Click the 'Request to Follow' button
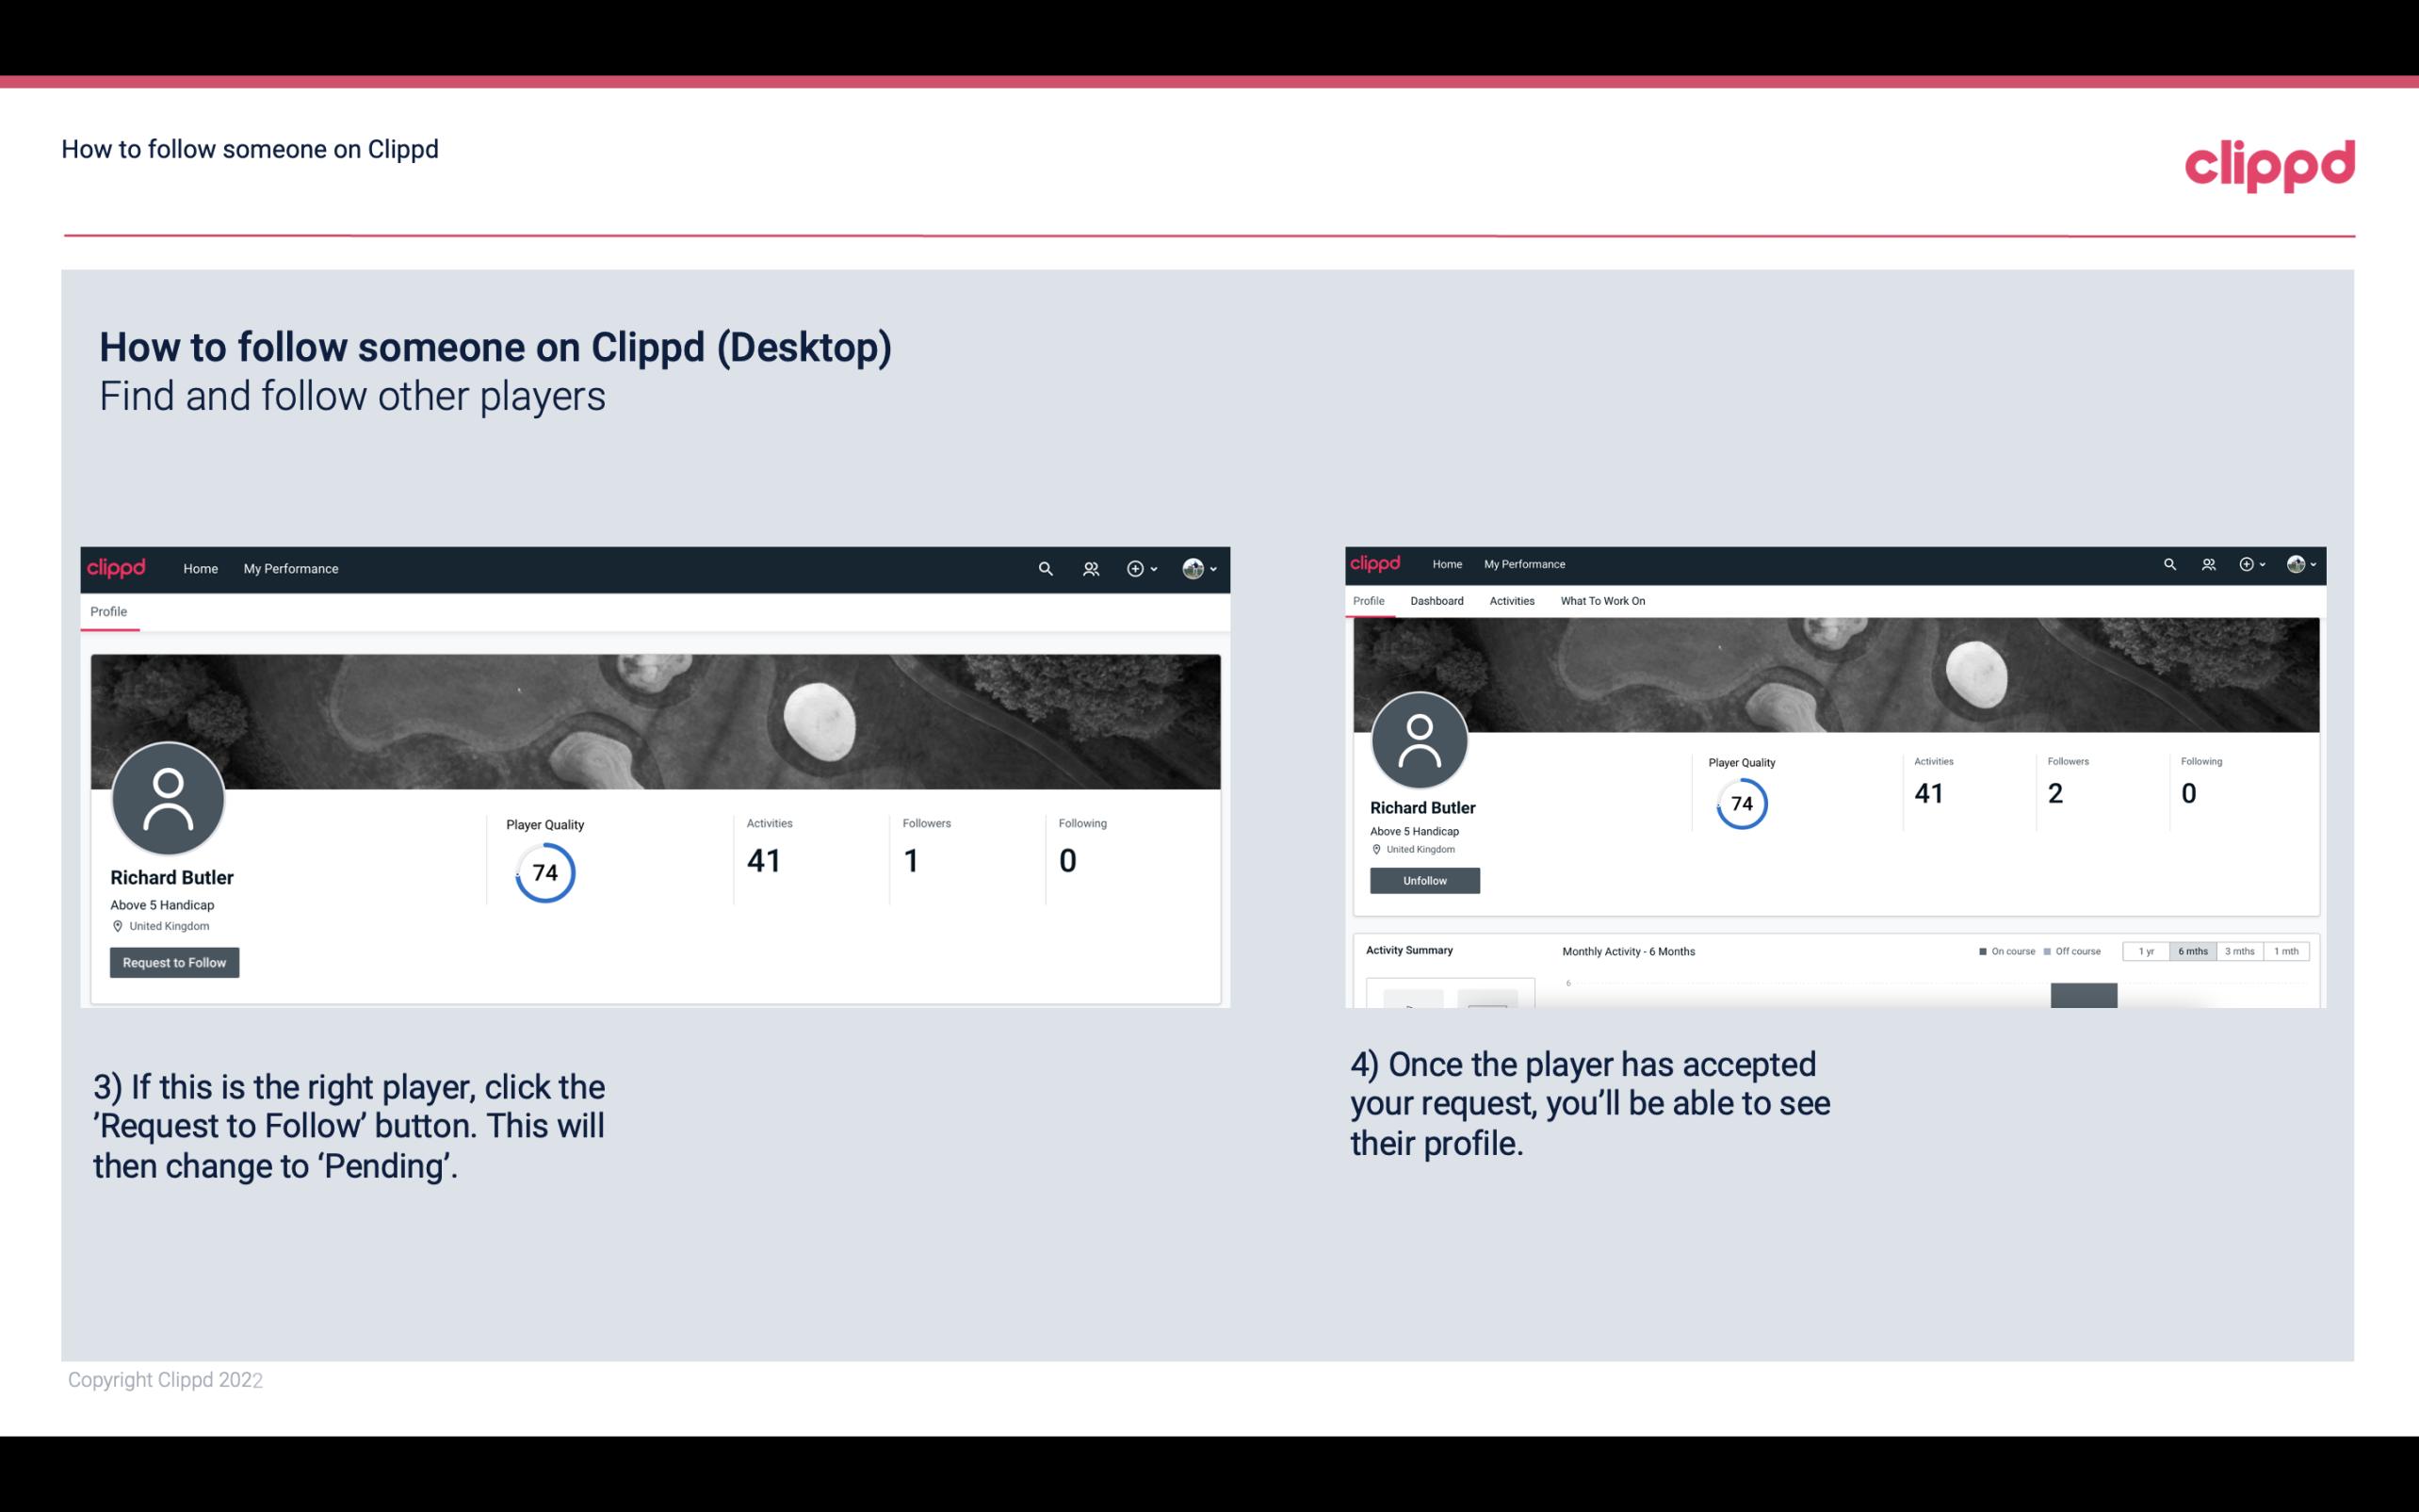The width and height of the screenshot is (2419, 1512). point(174,962)
